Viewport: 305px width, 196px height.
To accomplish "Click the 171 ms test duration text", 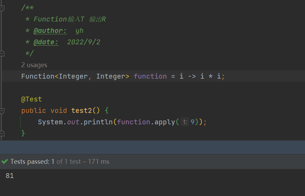I will pos(99,161).
